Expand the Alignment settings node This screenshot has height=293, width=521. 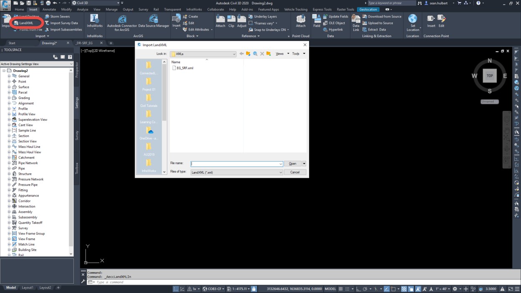[x=9, y=103]
